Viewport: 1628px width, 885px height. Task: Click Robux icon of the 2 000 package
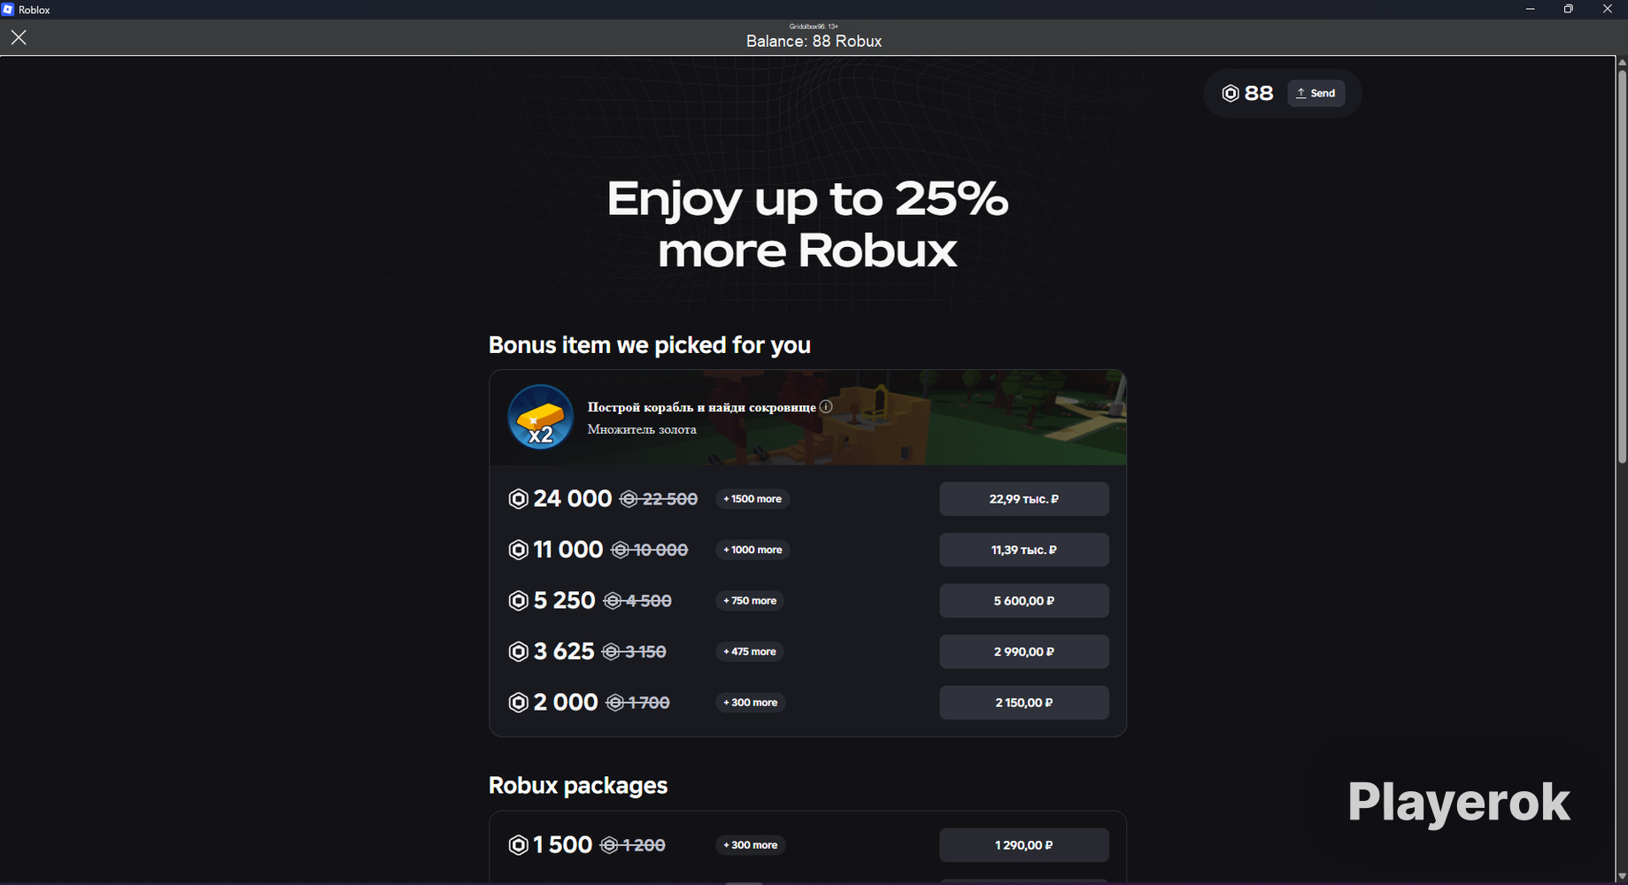(x=519, y=703)
